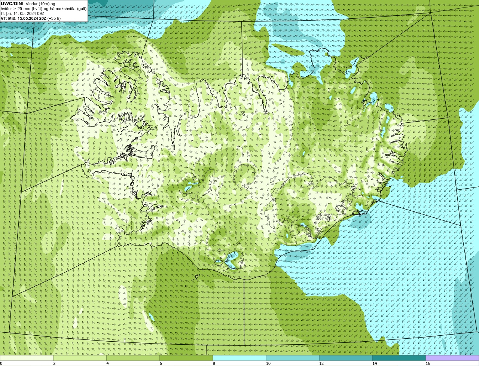Click the pale cyan 8–10 m/s legend swatch
479x366 pixels.
click(239, 358)
